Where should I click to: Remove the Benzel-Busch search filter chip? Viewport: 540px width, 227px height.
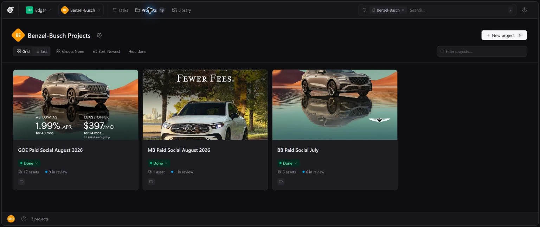coord(403,10)
